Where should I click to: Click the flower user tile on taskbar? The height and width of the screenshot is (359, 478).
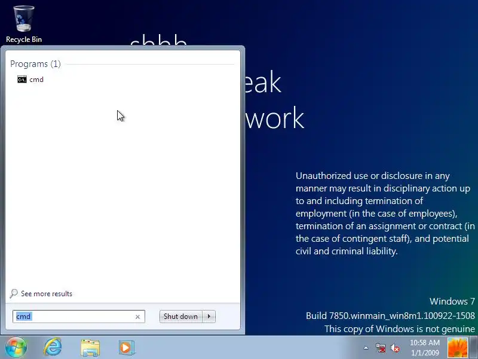tap(458, 348)
